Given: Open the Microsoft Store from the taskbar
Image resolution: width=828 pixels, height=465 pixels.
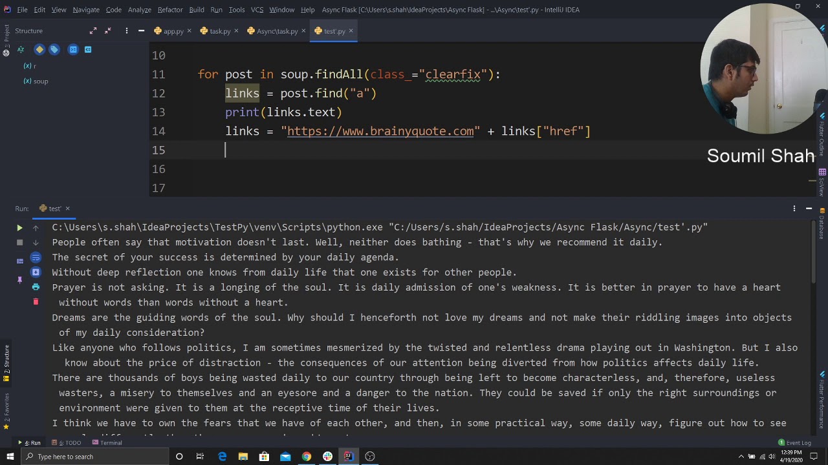Looking at the screenshot, I should (x=264, y=457).
